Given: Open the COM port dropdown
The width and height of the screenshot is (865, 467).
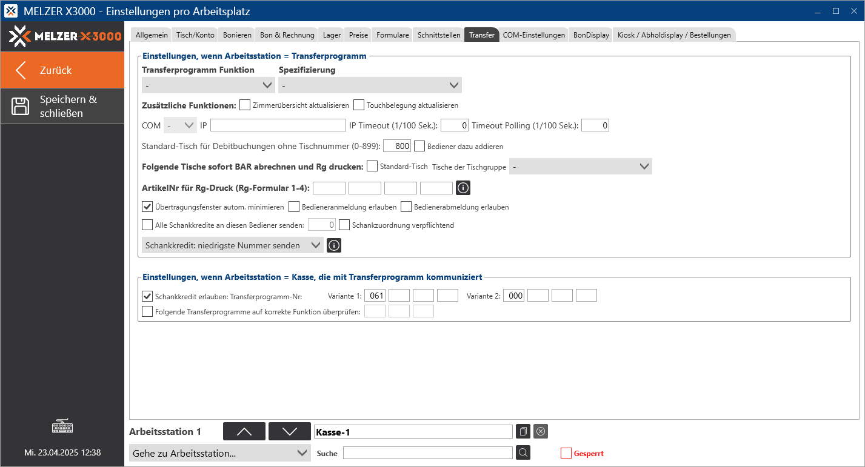Looking at the screenshot, I should click(x=180, y=125).
